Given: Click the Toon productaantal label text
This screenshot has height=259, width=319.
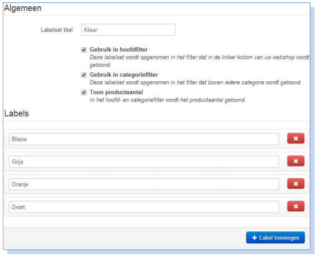Looking at the screenshot, I should [x=116, y=92].
